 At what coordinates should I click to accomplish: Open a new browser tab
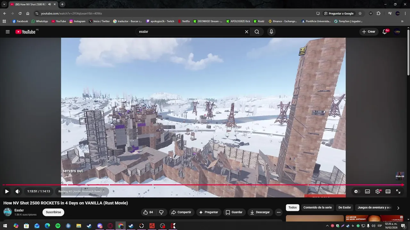click(x=62, y=4)
